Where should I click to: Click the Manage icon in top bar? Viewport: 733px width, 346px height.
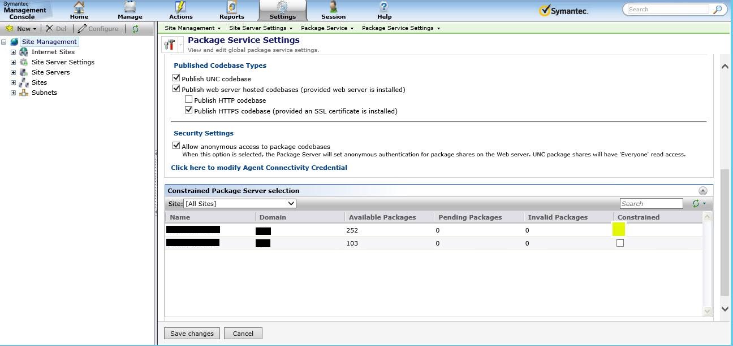coord(130,7)
